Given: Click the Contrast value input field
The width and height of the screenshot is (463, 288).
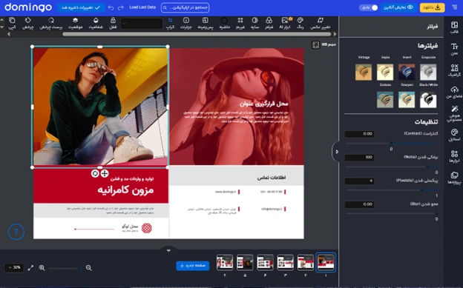Looking at the screenshot, I should [x=359, y=134].
